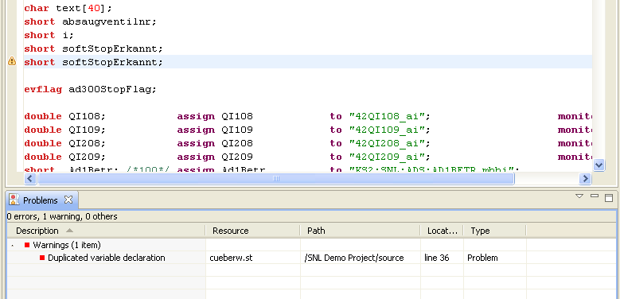
Task: Click the horizontal scrollbar left arrow
Action: click(x=30, y=179)
